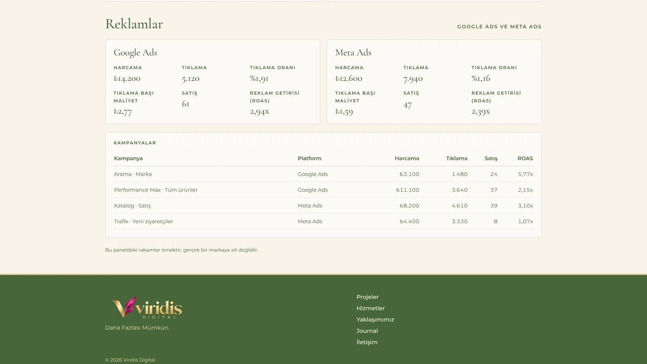Image resolution: width=647 pixels, height=364 pixels.
Task: Click the Satış column header in table
Action: [491, 159]
